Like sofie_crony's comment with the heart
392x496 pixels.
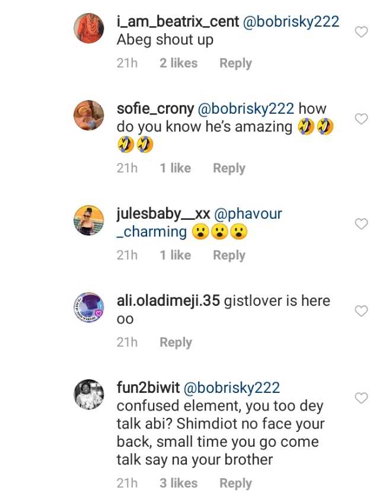(x=361, y=119)
